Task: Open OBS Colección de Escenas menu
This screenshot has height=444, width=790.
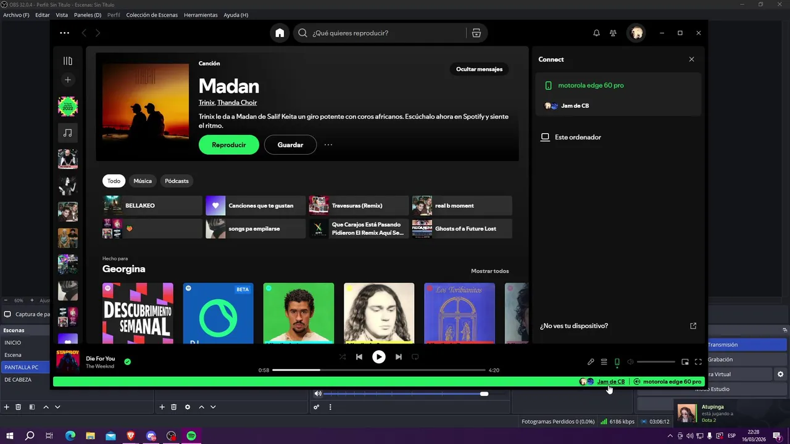Action: (x=152, y=15)
